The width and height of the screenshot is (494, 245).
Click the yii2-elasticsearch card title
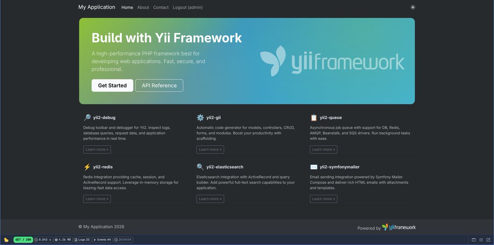point(225,167)
